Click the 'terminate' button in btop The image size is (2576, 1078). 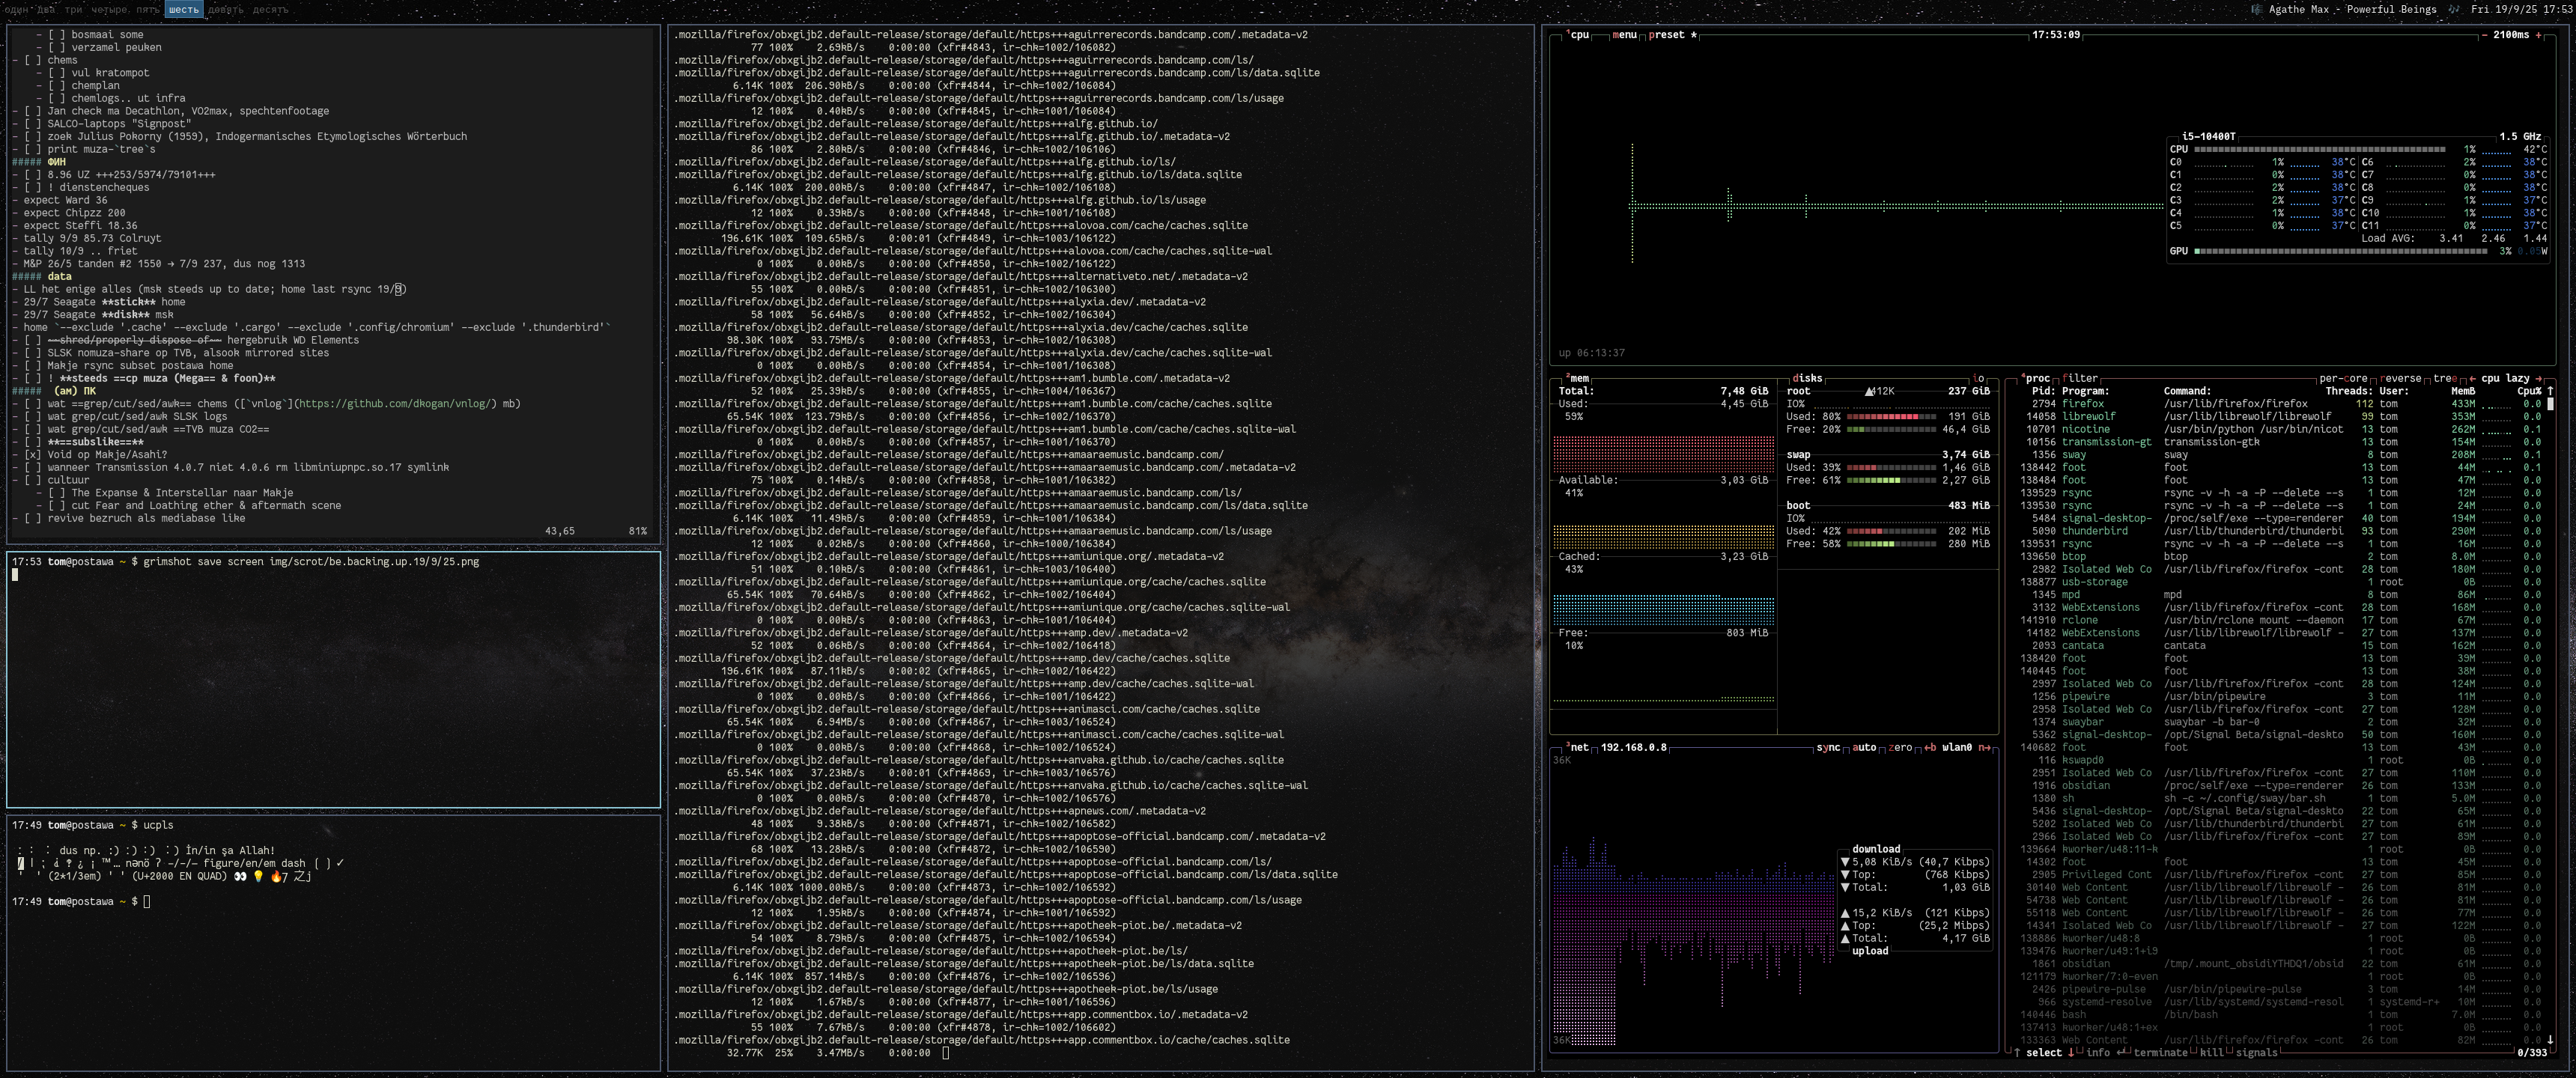[2160, 1053]
